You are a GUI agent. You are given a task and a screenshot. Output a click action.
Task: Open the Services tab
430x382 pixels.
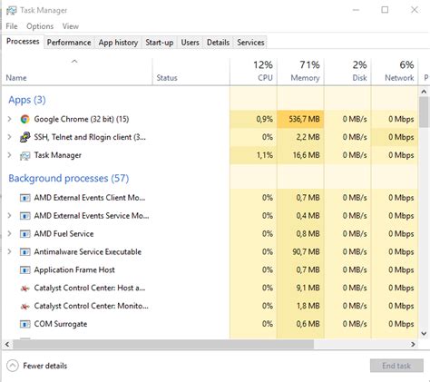[250, 43]
